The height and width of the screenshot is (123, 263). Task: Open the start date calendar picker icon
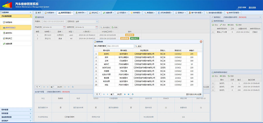(64, 27)
